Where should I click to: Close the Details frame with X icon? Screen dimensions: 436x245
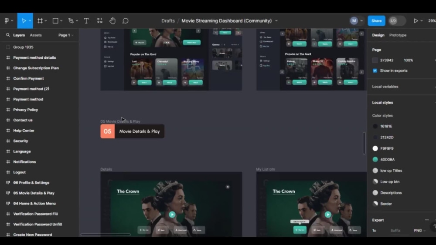[x=228, y=187]
